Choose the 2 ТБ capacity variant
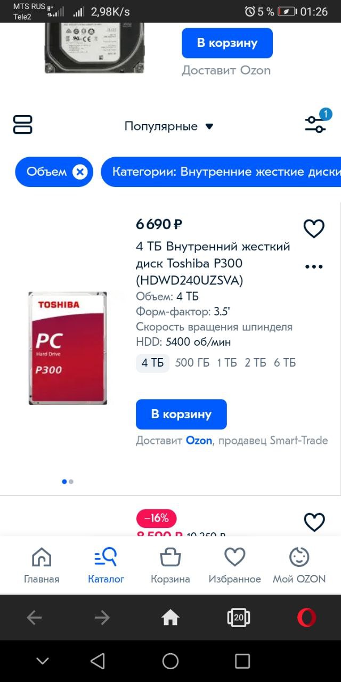The image size is (341, 682). coord(255,363)
